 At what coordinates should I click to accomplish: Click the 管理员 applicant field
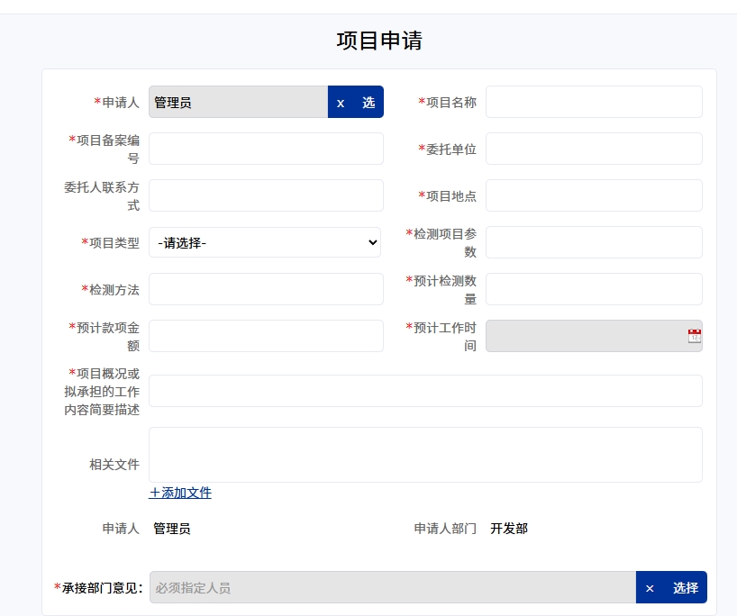click(x=238, y=102)
